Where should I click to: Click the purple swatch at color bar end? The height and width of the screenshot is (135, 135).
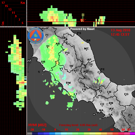(x=133, y=134)
